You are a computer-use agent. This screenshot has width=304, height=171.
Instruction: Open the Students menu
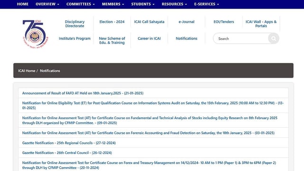tap(142, 4)
